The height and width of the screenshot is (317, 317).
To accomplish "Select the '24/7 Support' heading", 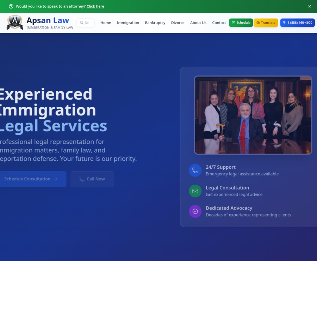I will (x=220, y=167).
